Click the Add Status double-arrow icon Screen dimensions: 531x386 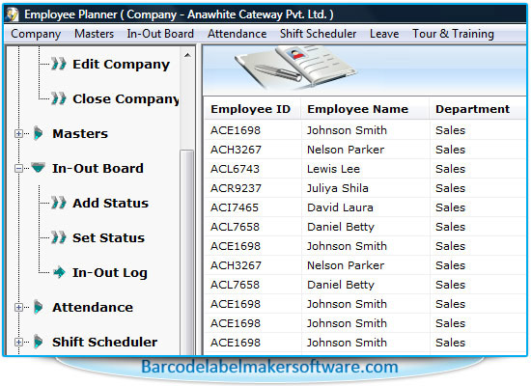coord(59,203)
